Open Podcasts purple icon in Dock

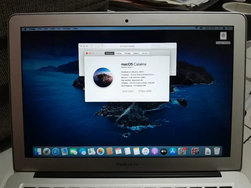[x=155, y=151]
